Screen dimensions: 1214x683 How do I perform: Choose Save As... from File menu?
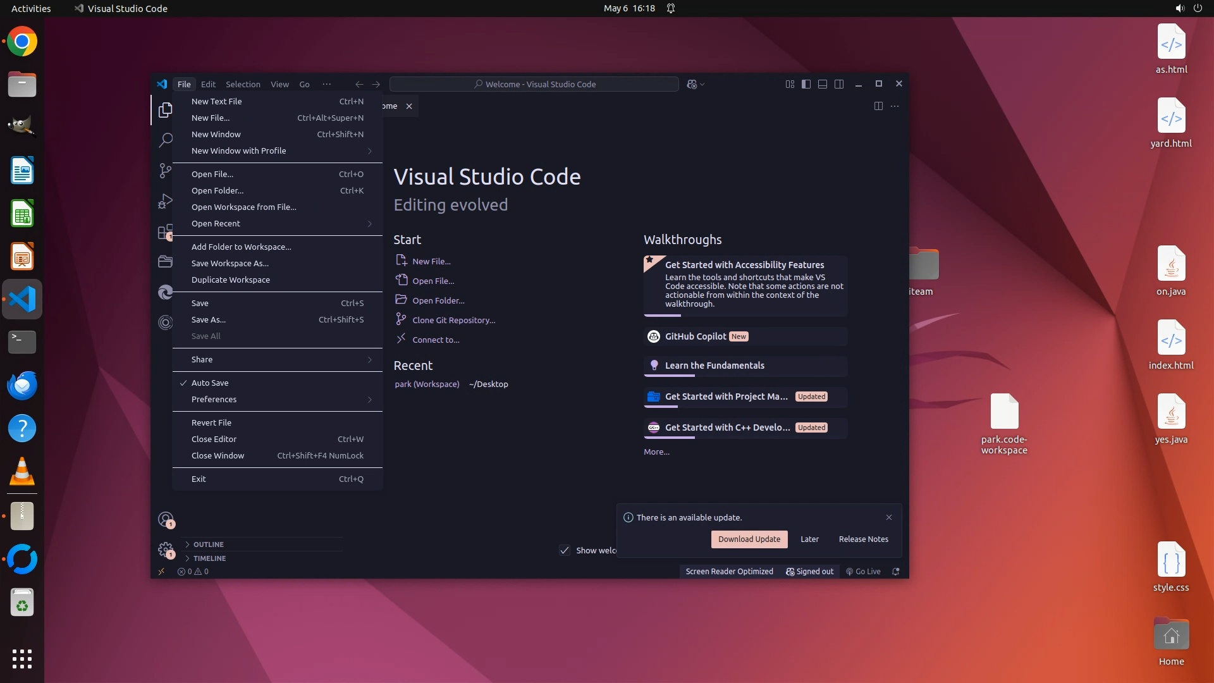coord(209,319)
